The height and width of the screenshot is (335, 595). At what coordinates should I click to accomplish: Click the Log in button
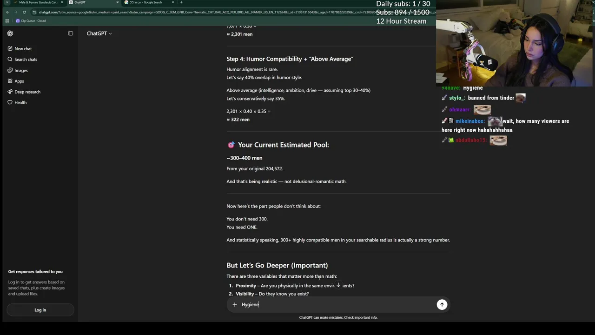tap(40, 310)
